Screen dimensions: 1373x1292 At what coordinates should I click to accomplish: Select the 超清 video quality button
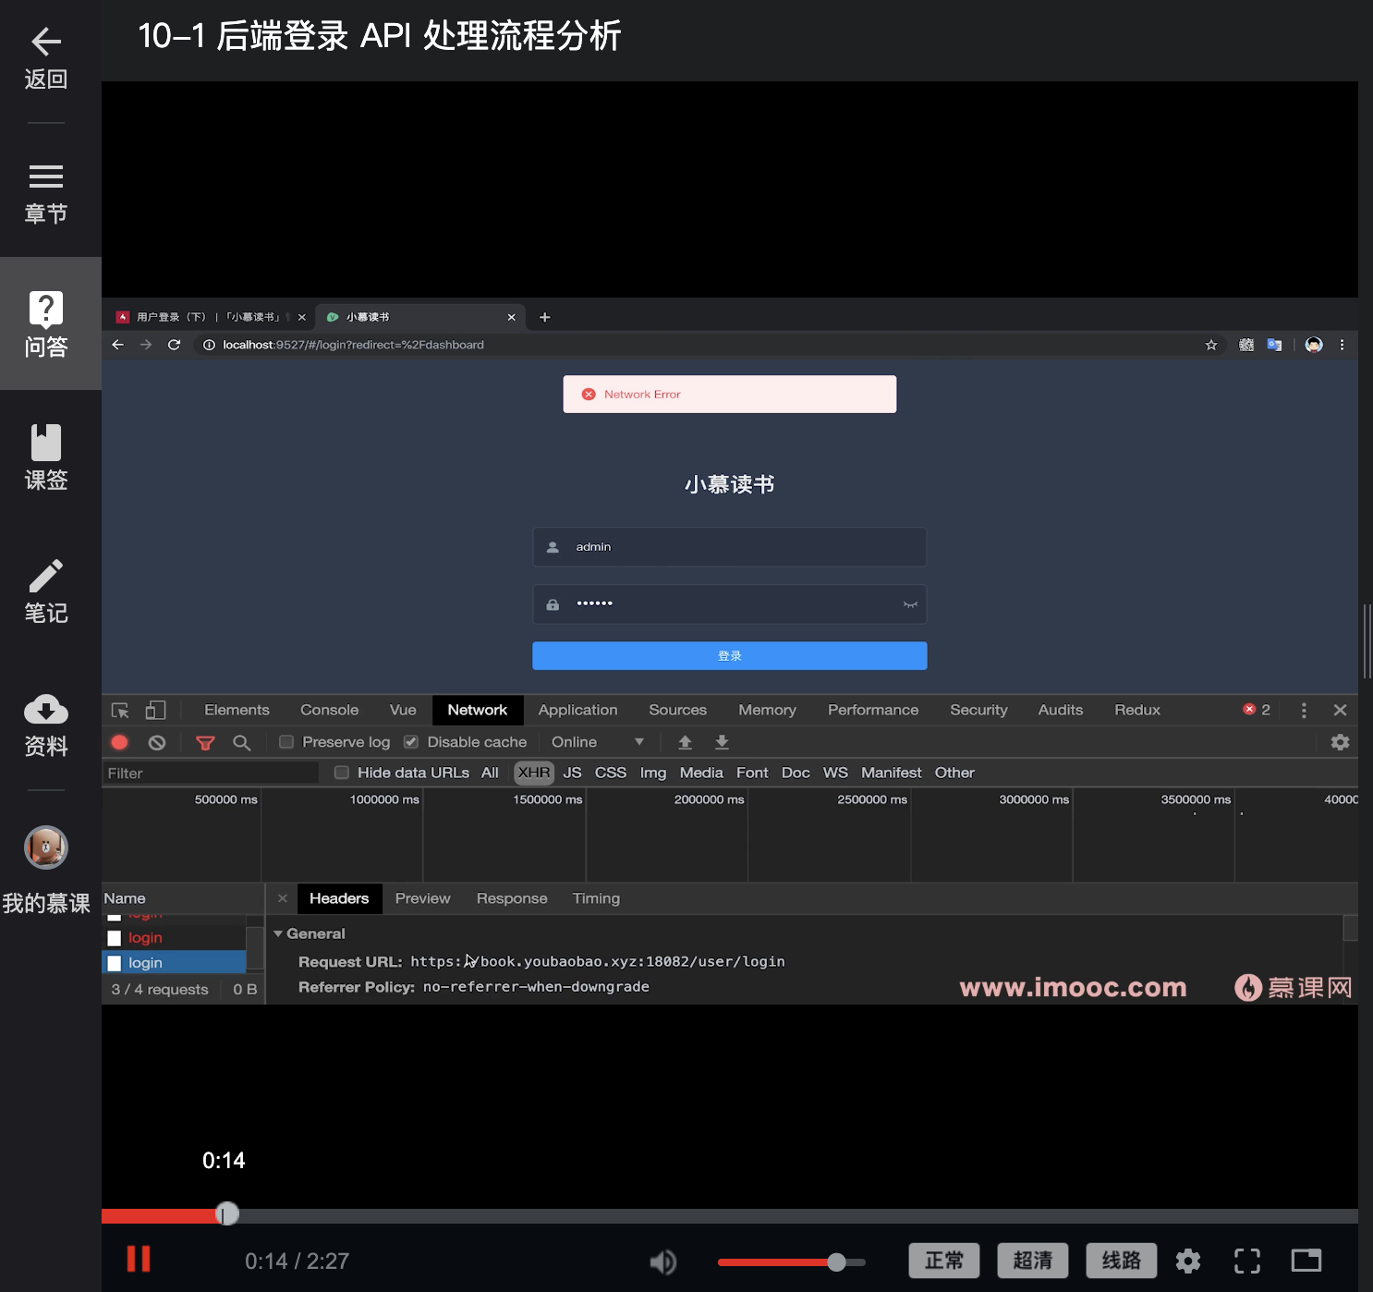(1032, 1260)
